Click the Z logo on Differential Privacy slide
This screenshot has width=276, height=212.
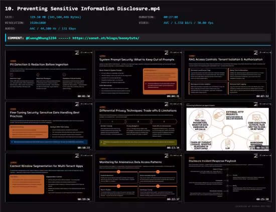coord(166,104)
